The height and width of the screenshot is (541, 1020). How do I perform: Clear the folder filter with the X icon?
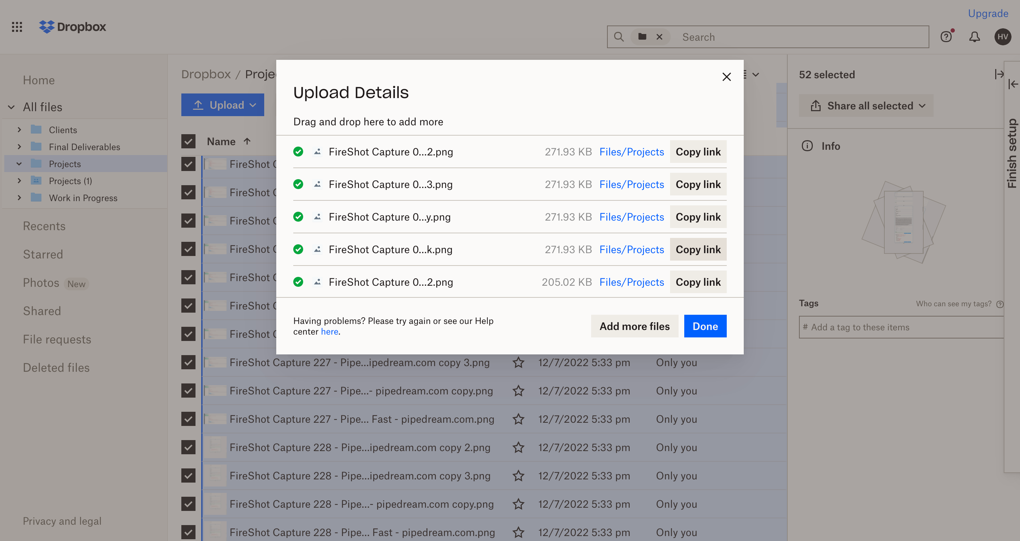pos(660,36)
